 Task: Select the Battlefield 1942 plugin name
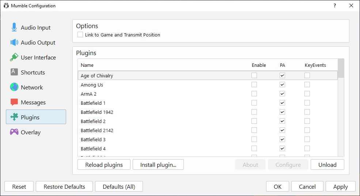(x=97, y=112)
